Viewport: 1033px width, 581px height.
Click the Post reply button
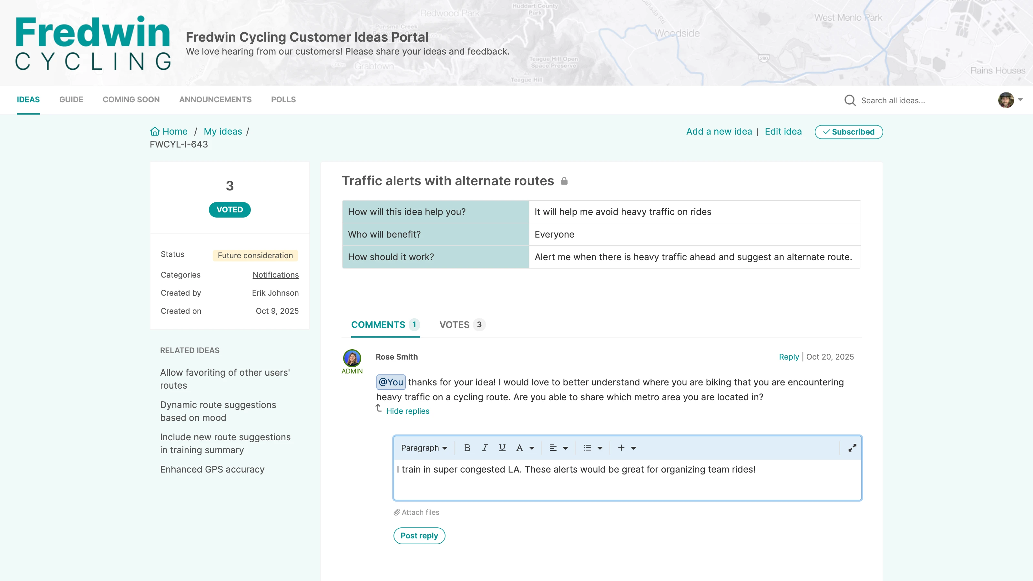pyautogui.click(x=419, y=536)
